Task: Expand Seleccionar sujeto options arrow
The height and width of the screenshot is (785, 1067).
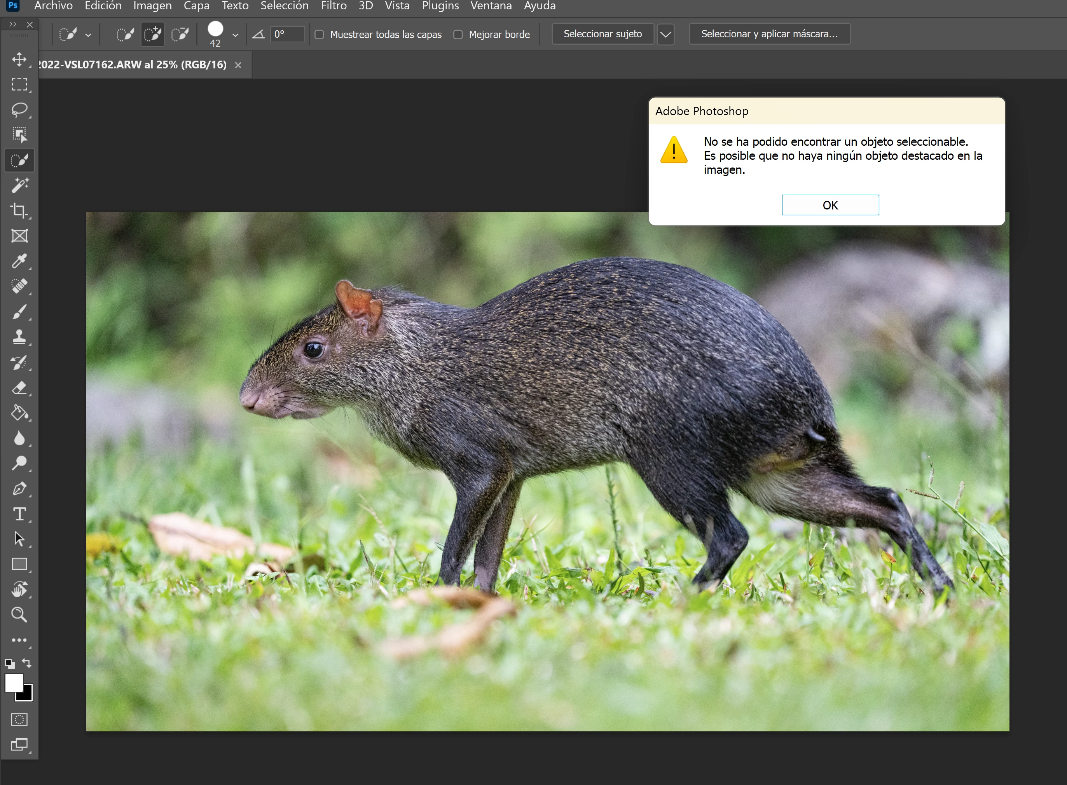Action: (x=665, y=34)
